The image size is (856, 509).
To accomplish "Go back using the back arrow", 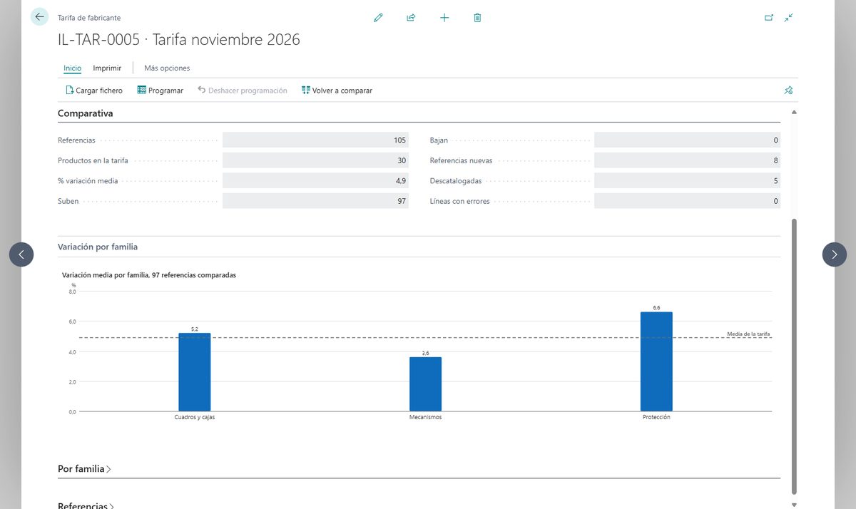I will tap(39, 17).
